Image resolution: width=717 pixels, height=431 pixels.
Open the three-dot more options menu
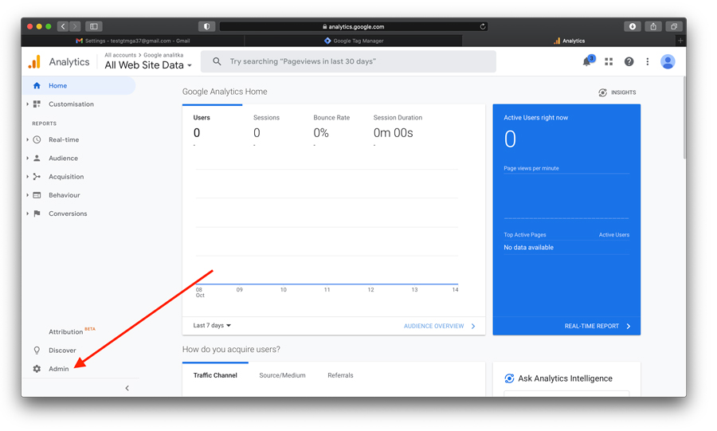tap(648, 61)
